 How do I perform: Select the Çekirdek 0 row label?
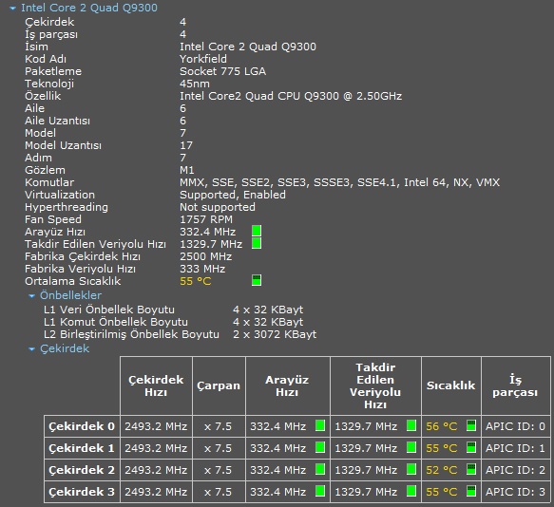coord(82,426)
